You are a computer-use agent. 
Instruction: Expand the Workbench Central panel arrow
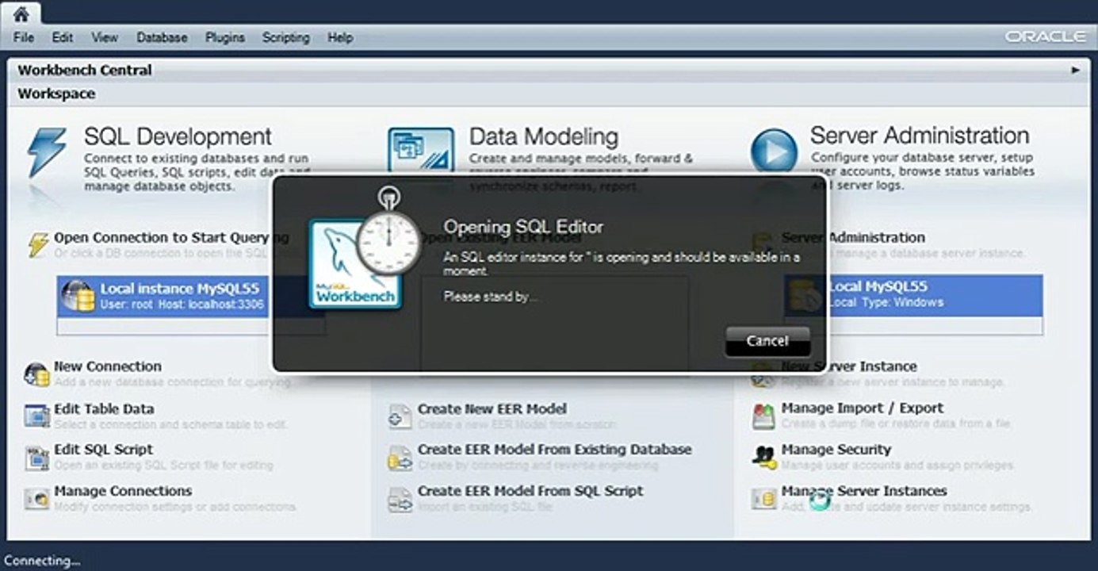point(1076,70)
